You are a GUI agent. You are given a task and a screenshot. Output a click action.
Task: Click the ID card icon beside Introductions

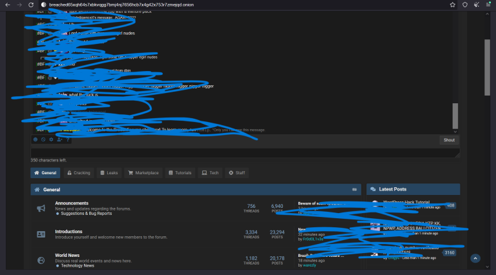(41, 234)
